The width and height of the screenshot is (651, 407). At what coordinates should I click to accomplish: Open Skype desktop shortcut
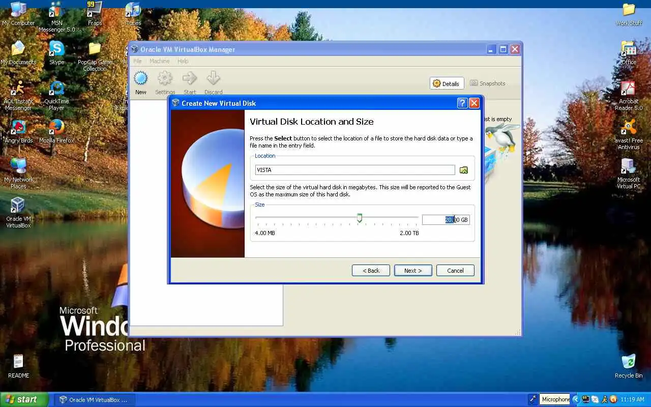(x=56, y=53)
